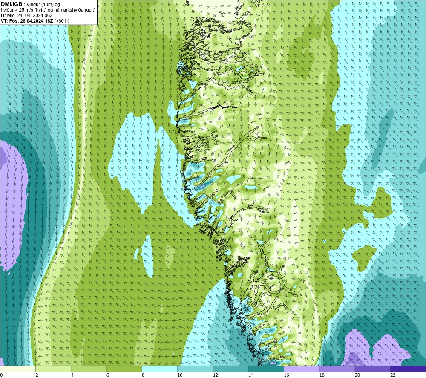Click the scale label '16'
The width and height of the screenshot is (426, 378).
pos(286,375)
